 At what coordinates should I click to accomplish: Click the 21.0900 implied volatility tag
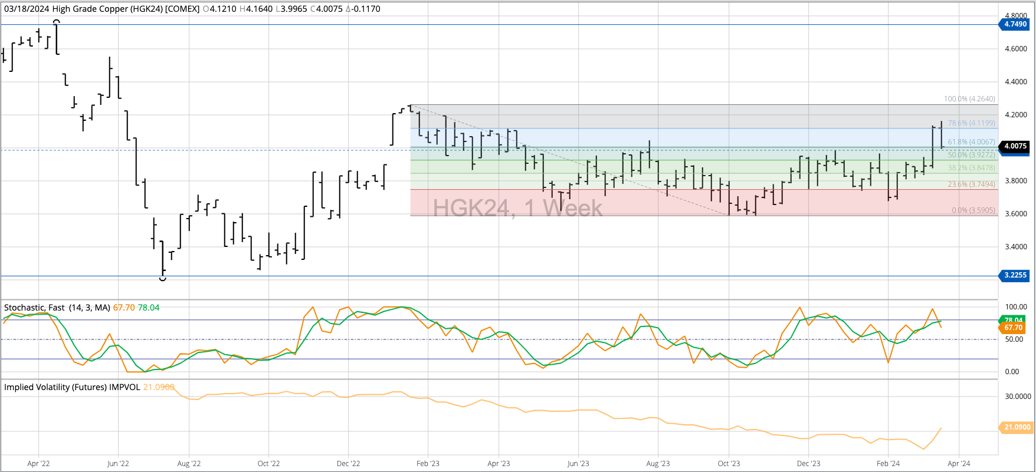1017,427
